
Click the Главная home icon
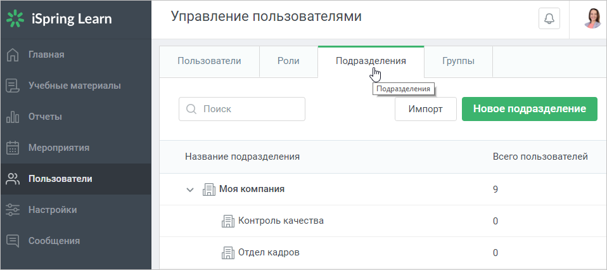[x=13, y=55]
